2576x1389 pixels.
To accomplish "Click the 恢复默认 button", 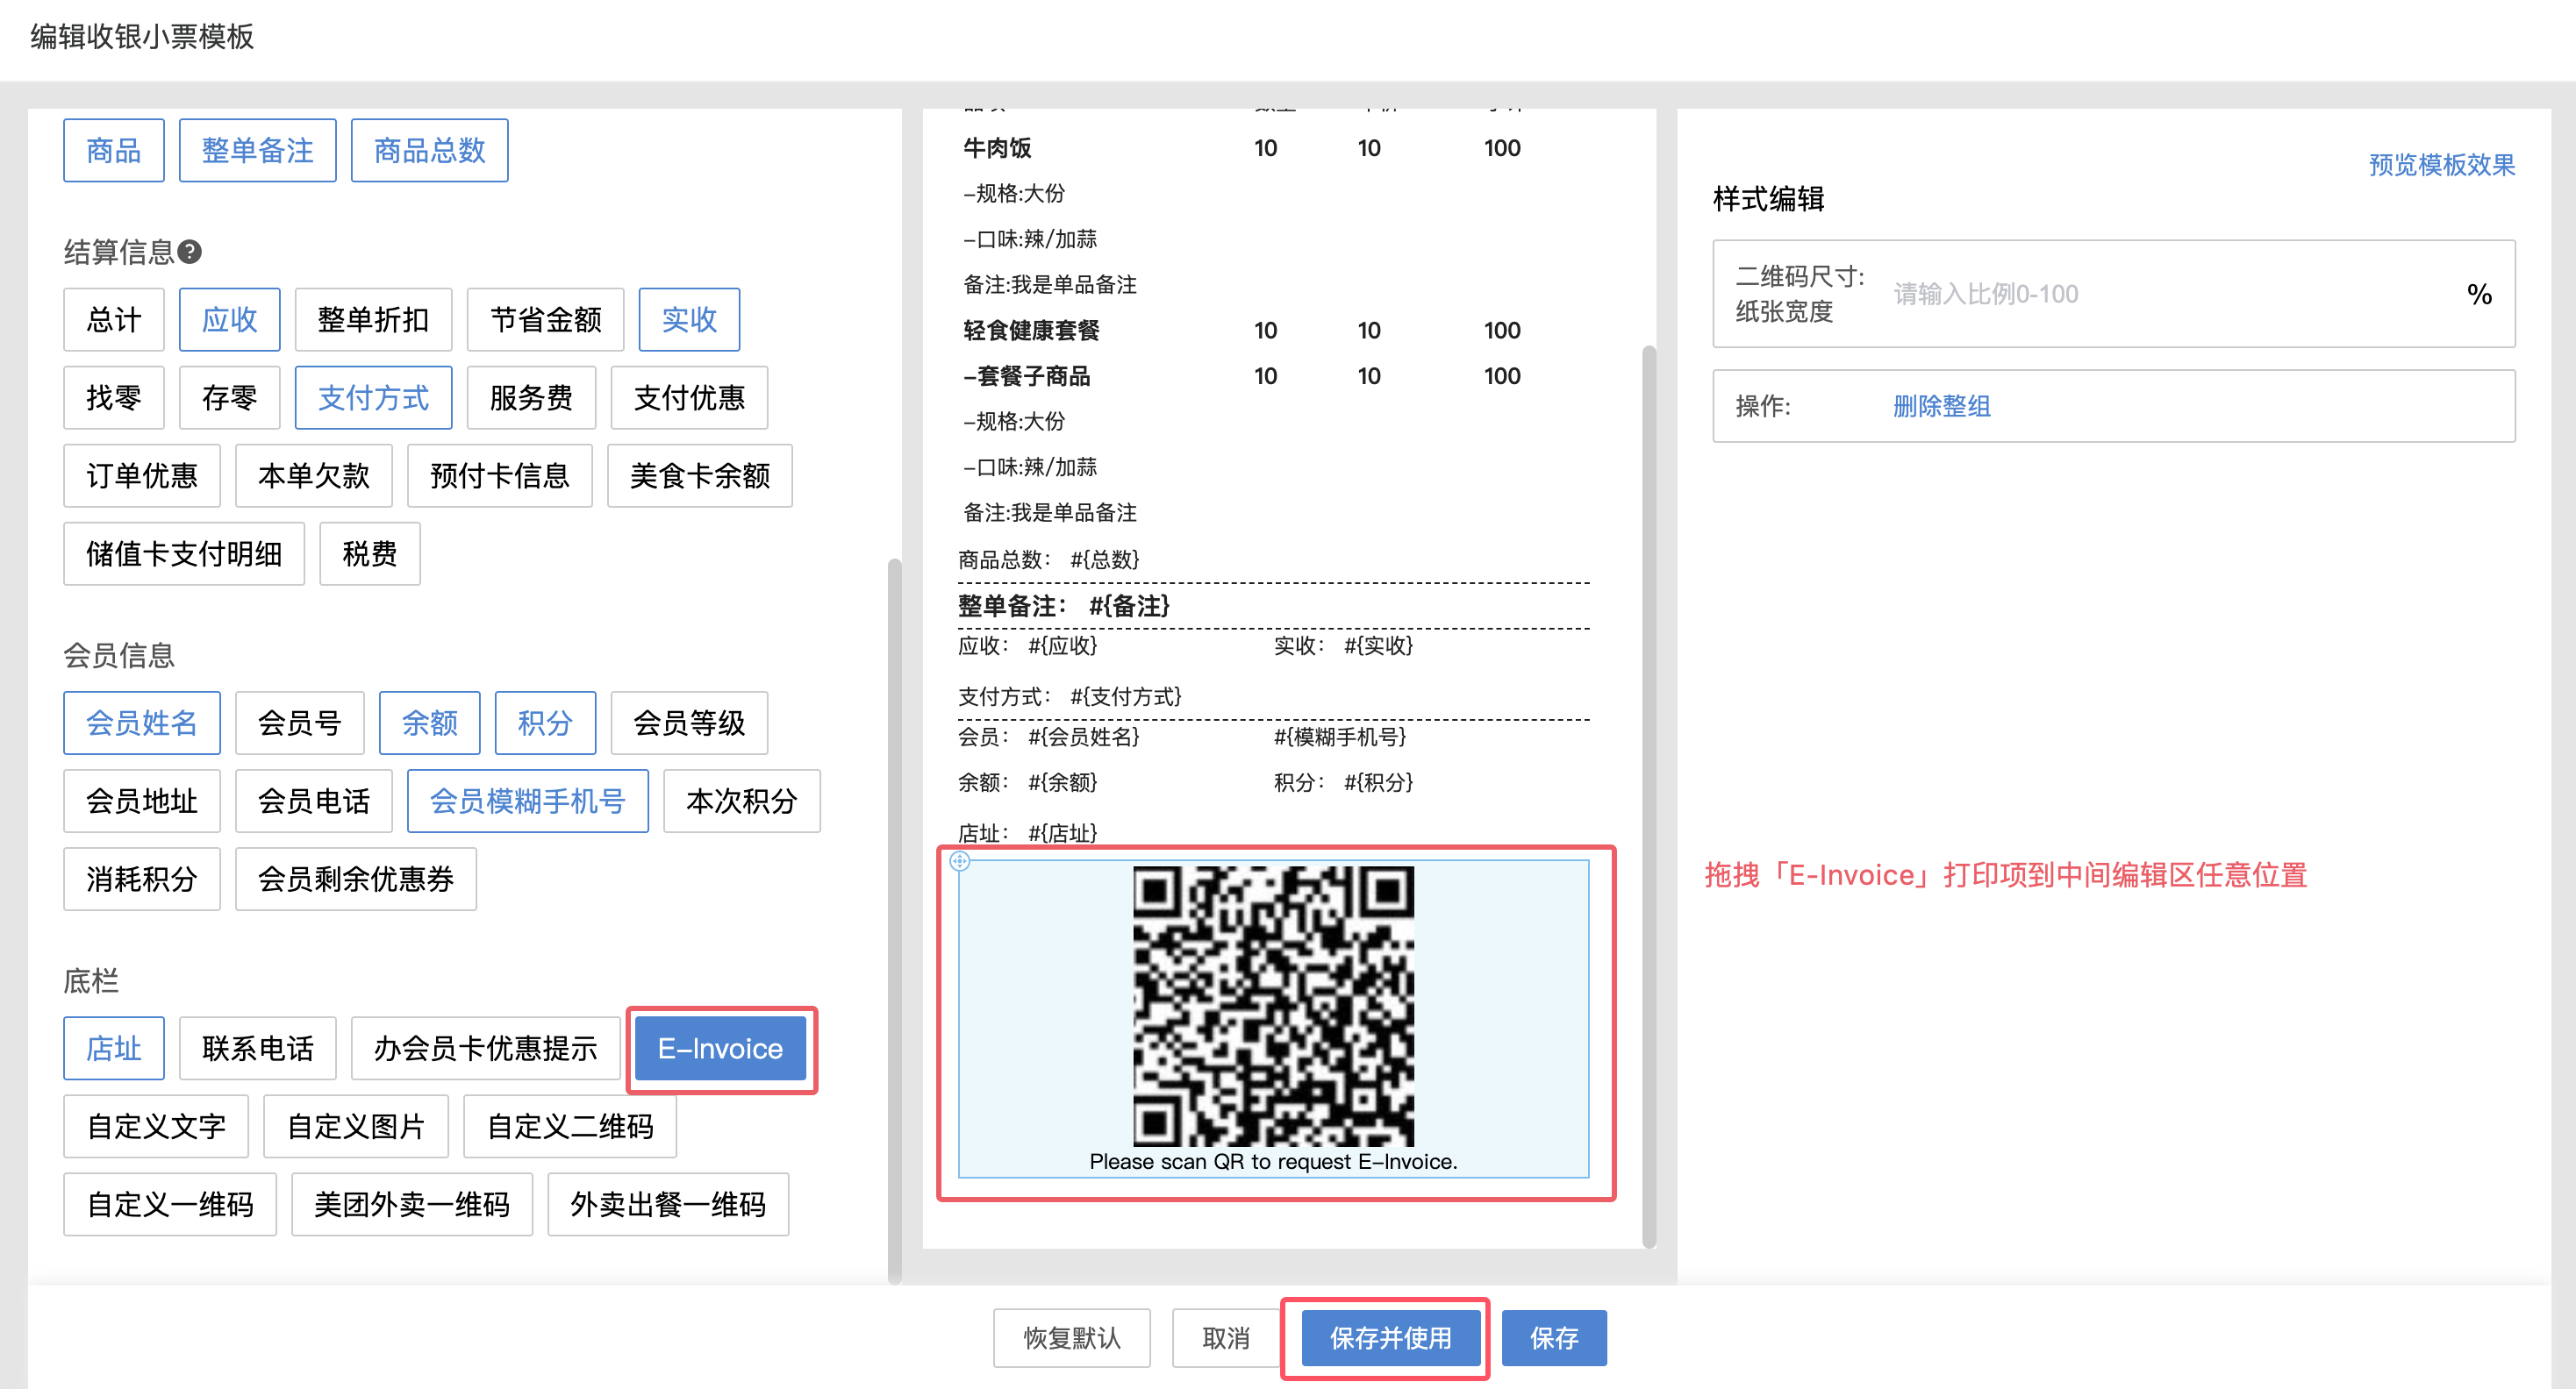I will coord(1072,1337).
